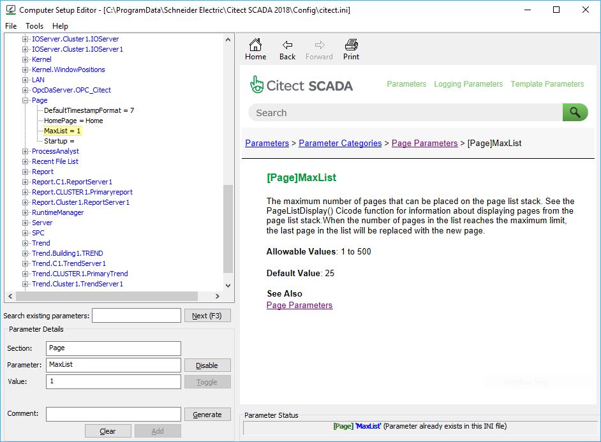Click the tree's scroll right arrow
601x442 pixels.
pos(218,296)
